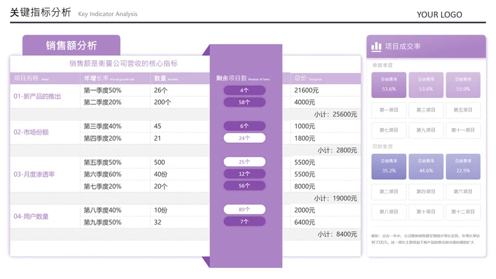496x279 pixels.
Task: Choose the 第四项目 dashed box
Action: click(x=426, y=192)
